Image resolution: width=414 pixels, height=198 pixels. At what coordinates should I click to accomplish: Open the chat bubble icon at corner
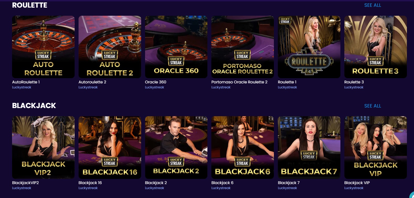(412, 195)
